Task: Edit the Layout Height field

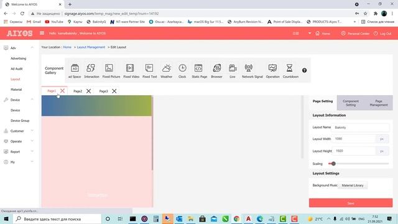Action: tap(354, 151)
